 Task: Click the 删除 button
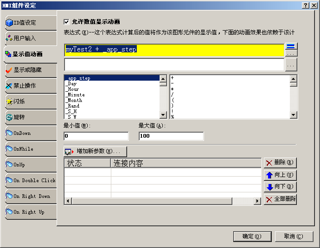click(280, 163)
